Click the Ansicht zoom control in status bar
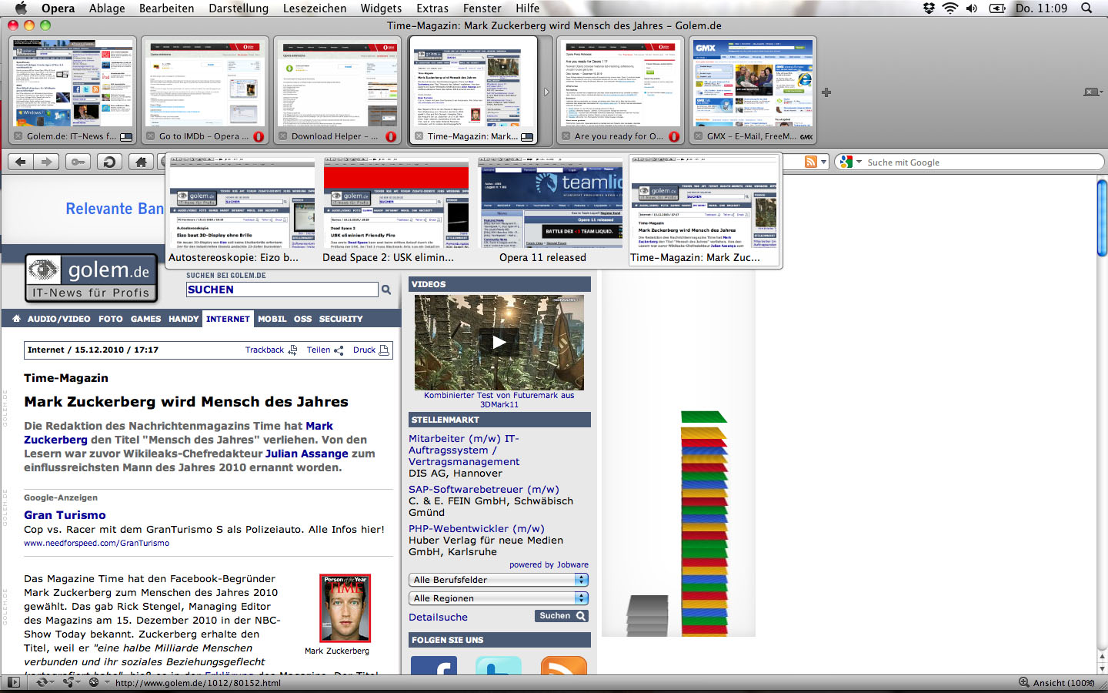 (1056, 682)
